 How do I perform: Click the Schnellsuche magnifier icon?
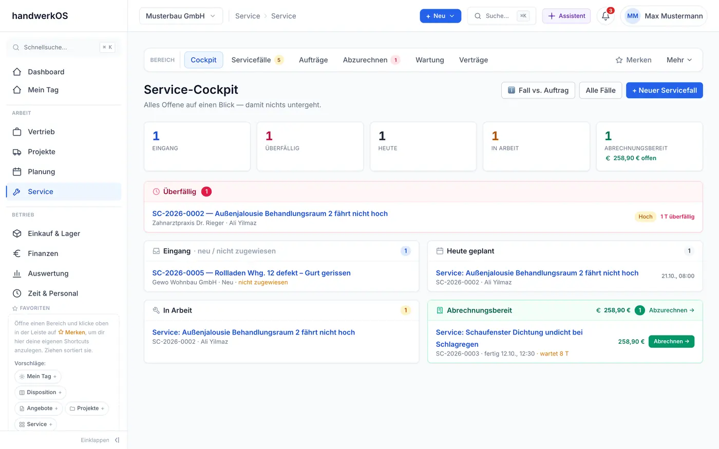(x=16, y=47)
